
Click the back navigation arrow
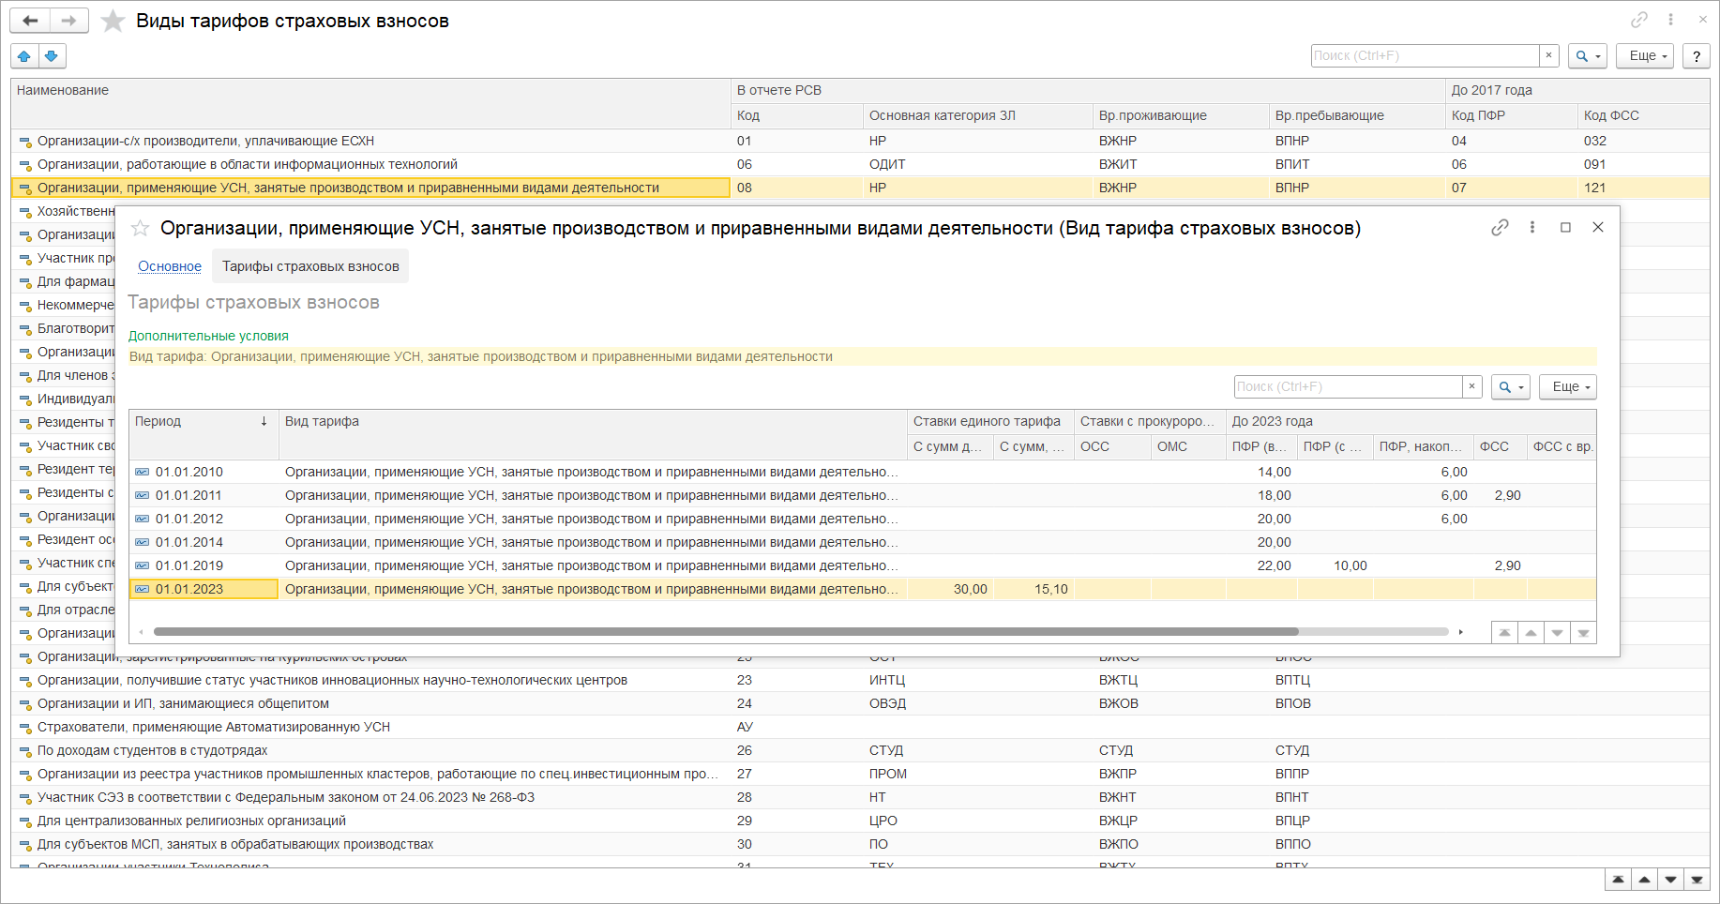[30, 21]
